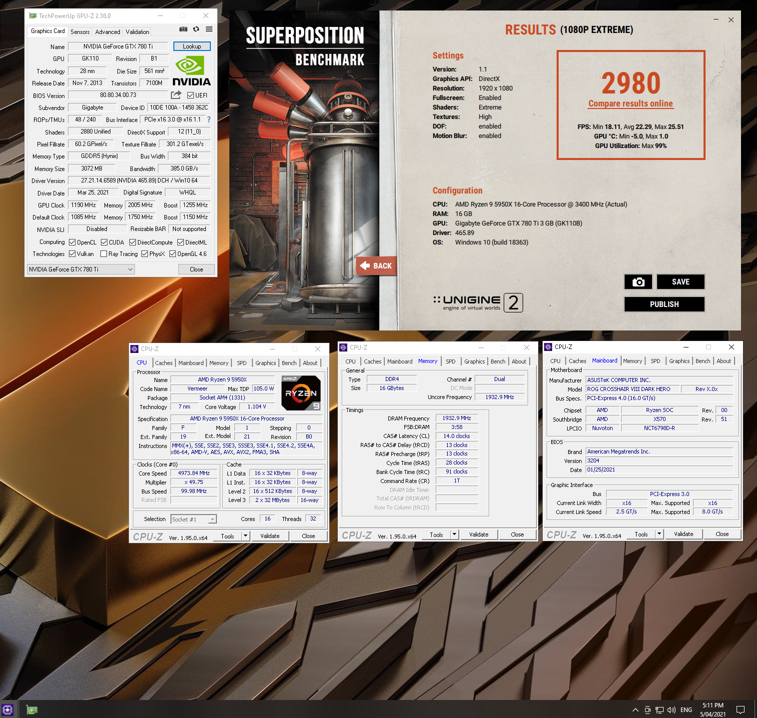Toggle the Ray Tracing checkbox
Viewport: 757px width, 718px height.
click(x=103, y=254)
